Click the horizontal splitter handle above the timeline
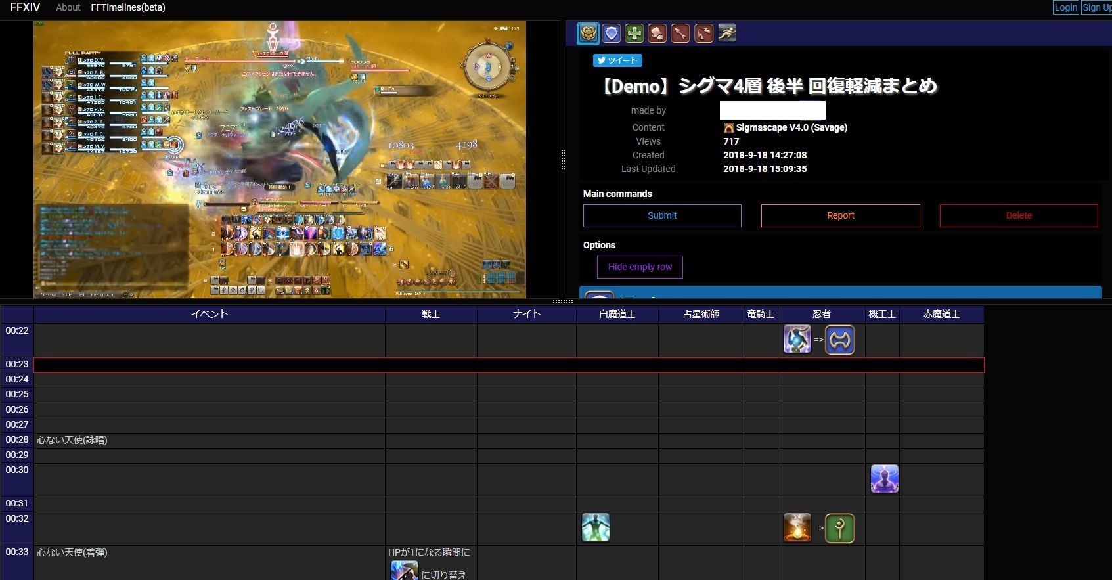 (563, 302)
